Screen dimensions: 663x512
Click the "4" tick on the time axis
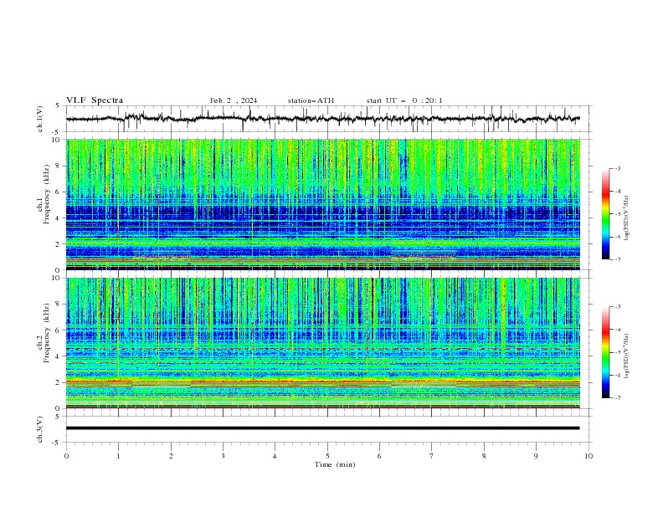pos(275,456)
